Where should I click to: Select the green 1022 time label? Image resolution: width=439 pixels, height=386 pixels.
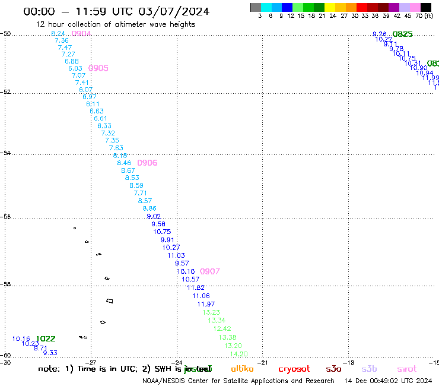tap(46, 339)
